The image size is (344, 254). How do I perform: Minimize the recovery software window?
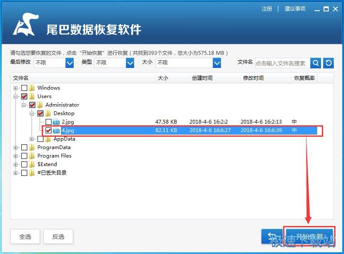317,9
